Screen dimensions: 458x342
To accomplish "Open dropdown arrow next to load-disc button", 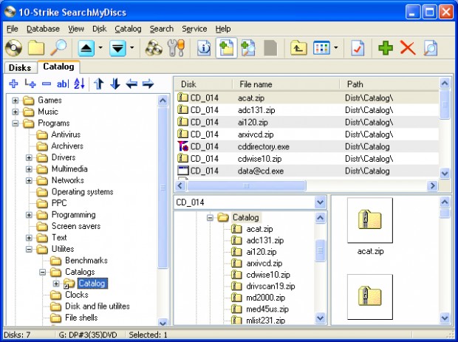I will (132, 47).
